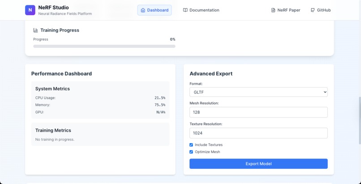The image size is (361, 184).
Task: Click the 'GPU:' label
Action: click(x=39, y=112)
